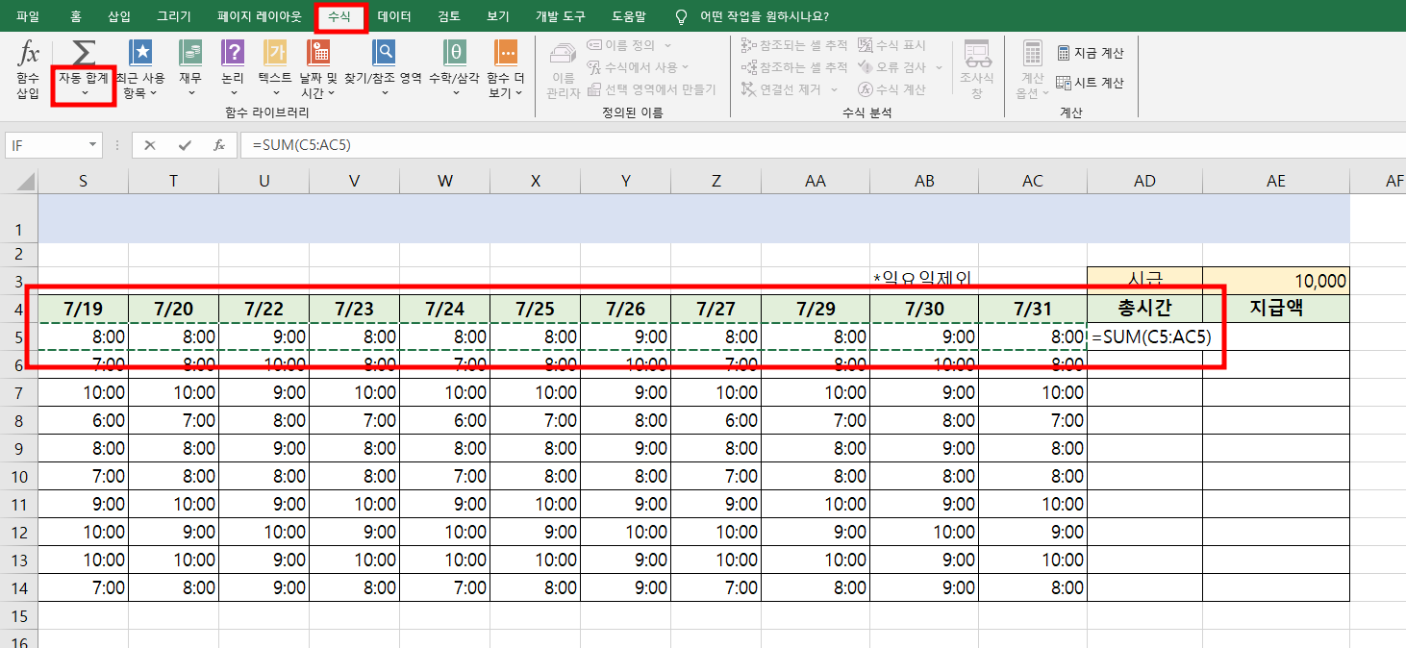
Task: Switch to the Data (데이터) tab
Action: 394,16
